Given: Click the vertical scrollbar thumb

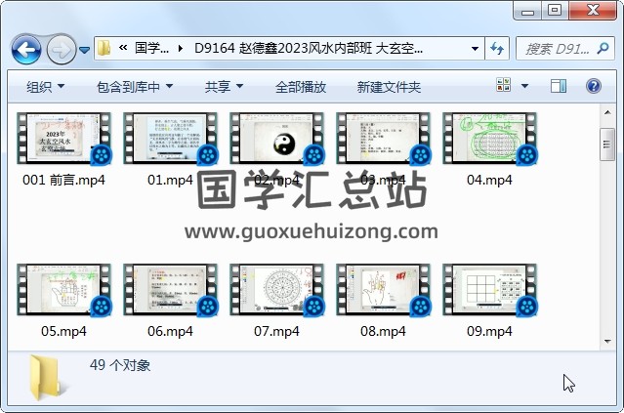Looking at the screenshot, I should point(607,145).
